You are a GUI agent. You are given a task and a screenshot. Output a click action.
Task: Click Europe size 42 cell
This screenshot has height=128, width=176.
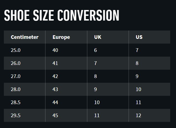pos(55,76)
